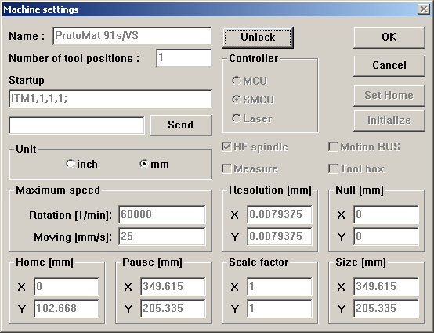
Task: Click the Null X field
Action: pyautogui.click(x=386, y=214)
